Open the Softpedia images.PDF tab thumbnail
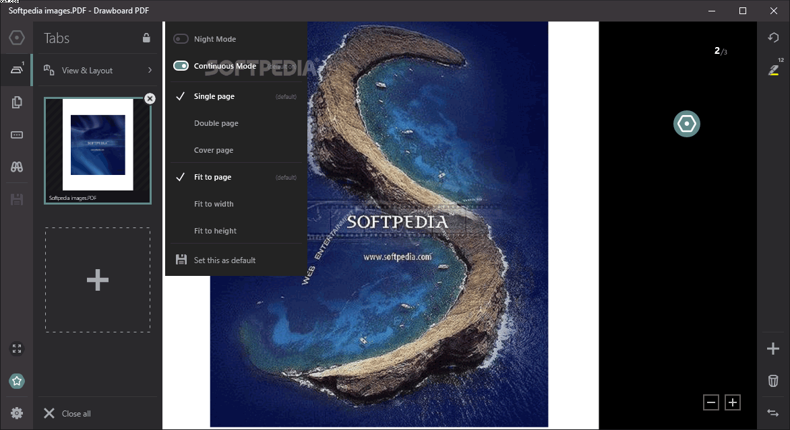The height and width of the screenshot is (430, 790). [x=98, y=150]
